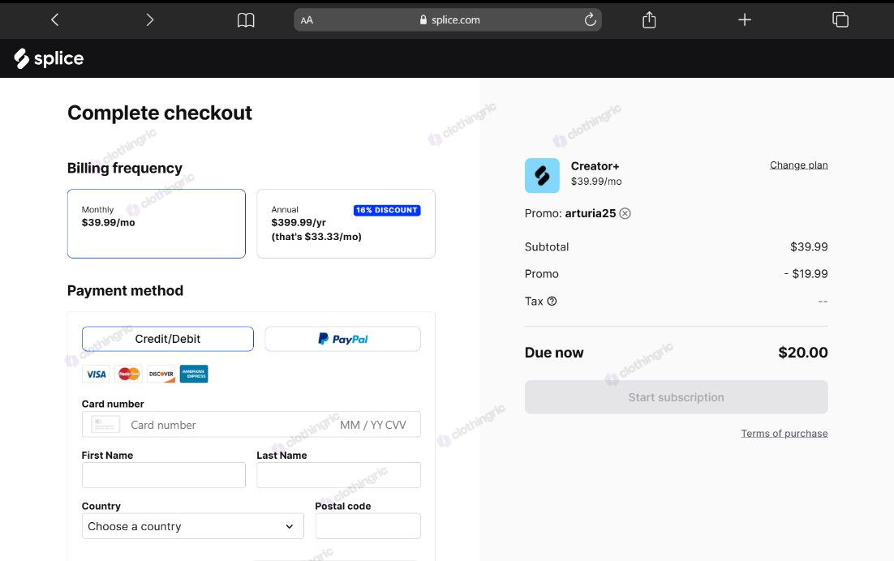The height and width of the screenshot is (561, 894).
Task: Click the lock icon in the address bar
Action: [x=423, y=20]
